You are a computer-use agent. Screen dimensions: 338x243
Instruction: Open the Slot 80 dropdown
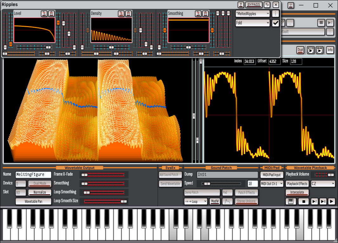[21, 192]
